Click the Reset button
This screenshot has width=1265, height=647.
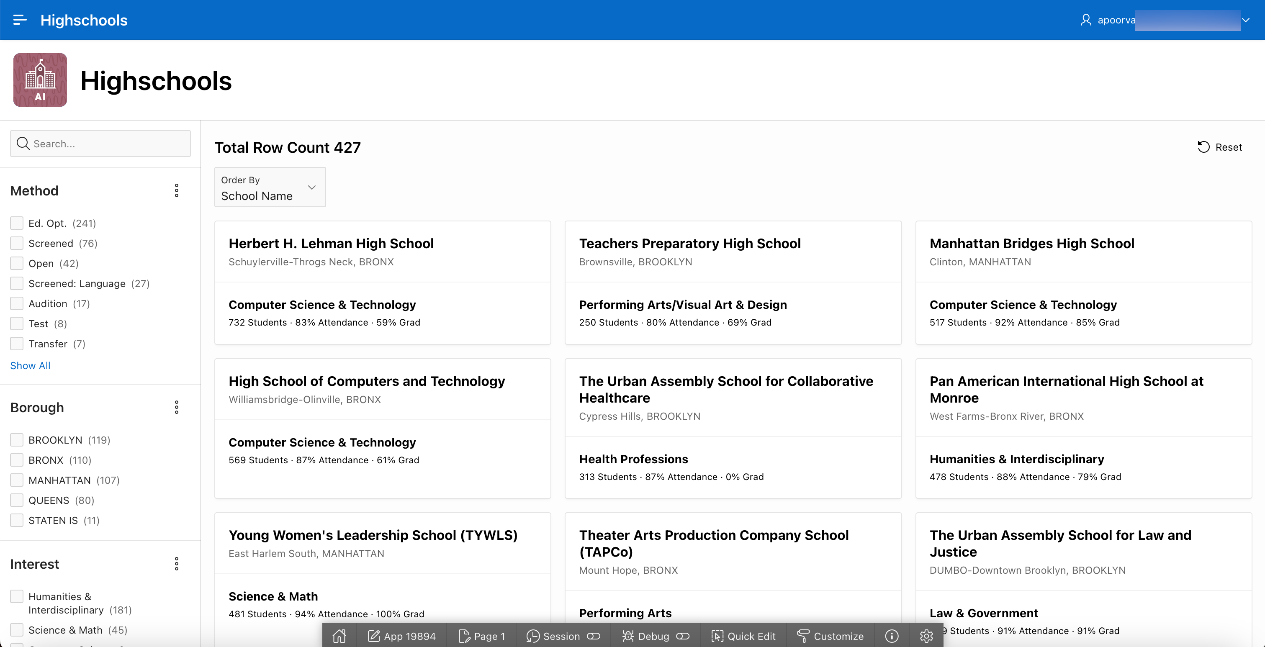[1219, 147]
